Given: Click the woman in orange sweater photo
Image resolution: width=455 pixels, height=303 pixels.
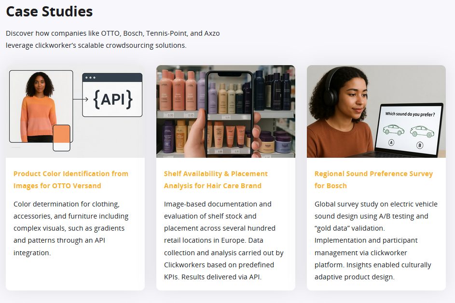Looking at the screenshot, I should (41, 106).
